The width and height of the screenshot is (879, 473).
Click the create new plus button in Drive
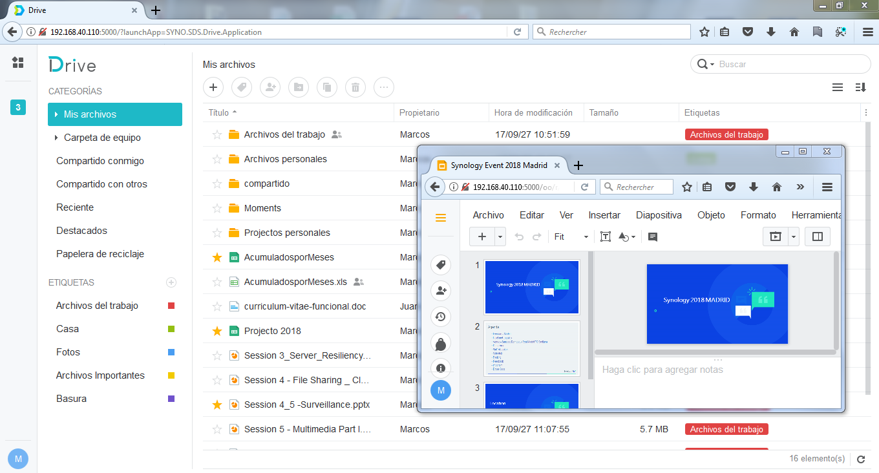pyautogui.click(x=213, y=87)
